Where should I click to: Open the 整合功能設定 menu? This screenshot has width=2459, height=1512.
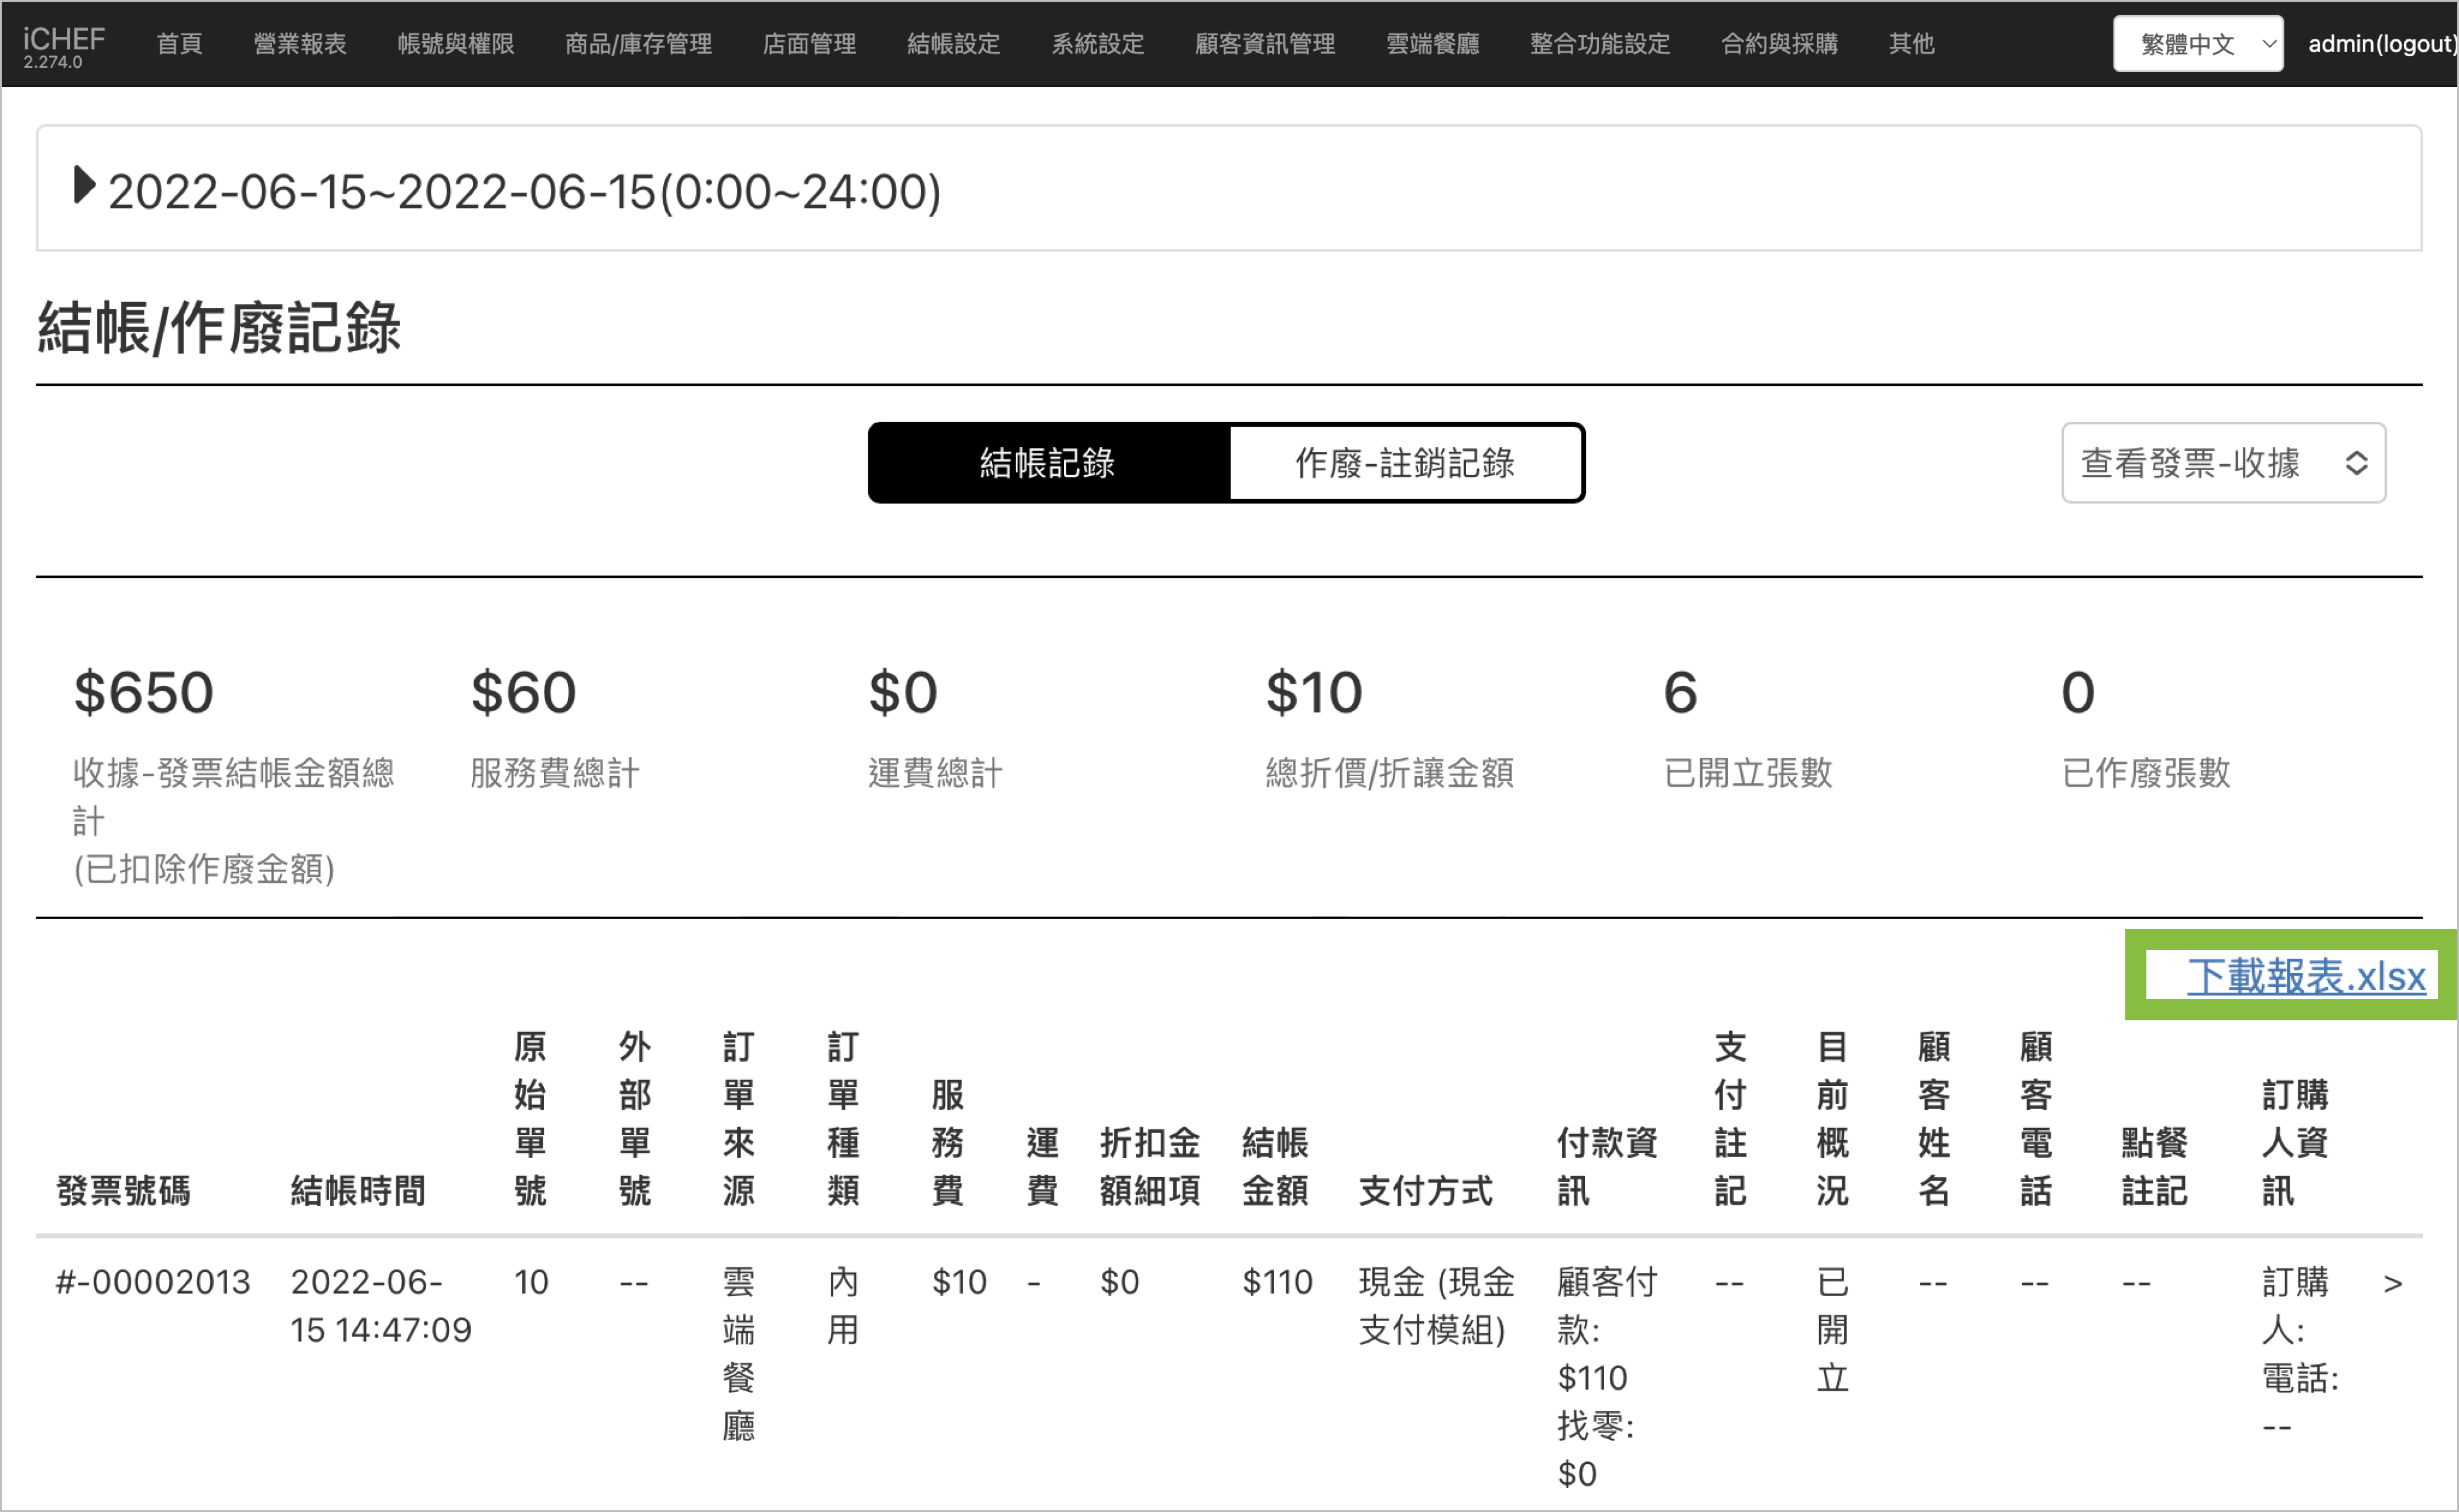click(1599, 44)
